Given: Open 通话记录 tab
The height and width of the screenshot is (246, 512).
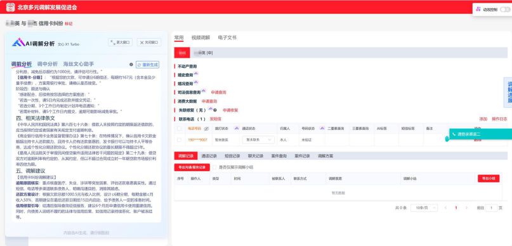Looking at the screenshot, I should (x=209, y=156).
